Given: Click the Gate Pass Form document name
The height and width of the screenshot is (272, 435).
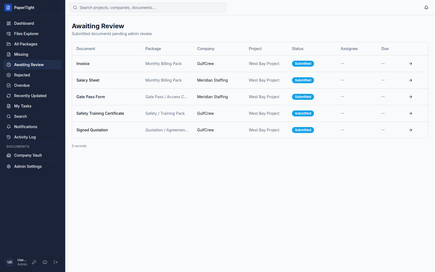Looking at the screenshot, I should click(x=91, y=97).
